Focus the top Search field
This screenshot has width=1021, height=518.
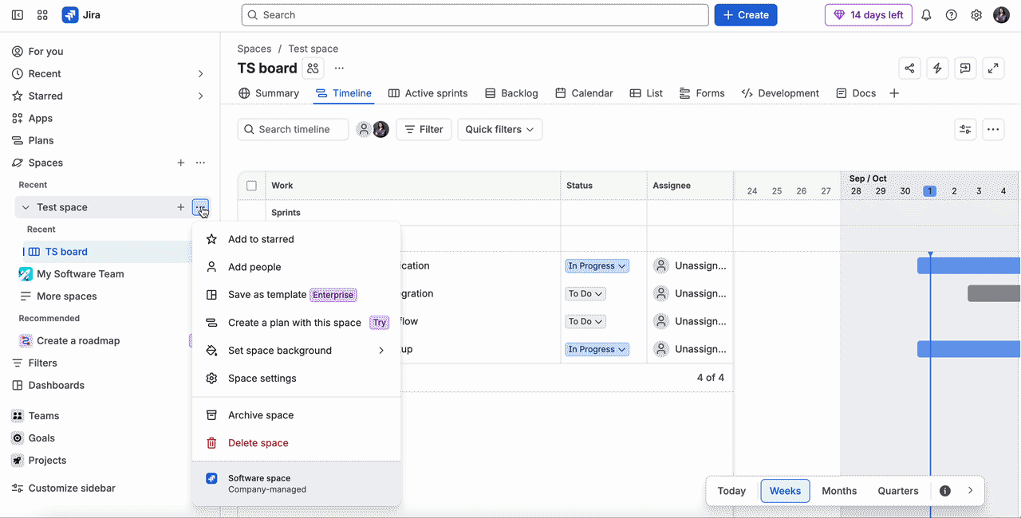(x=475, y=15)
